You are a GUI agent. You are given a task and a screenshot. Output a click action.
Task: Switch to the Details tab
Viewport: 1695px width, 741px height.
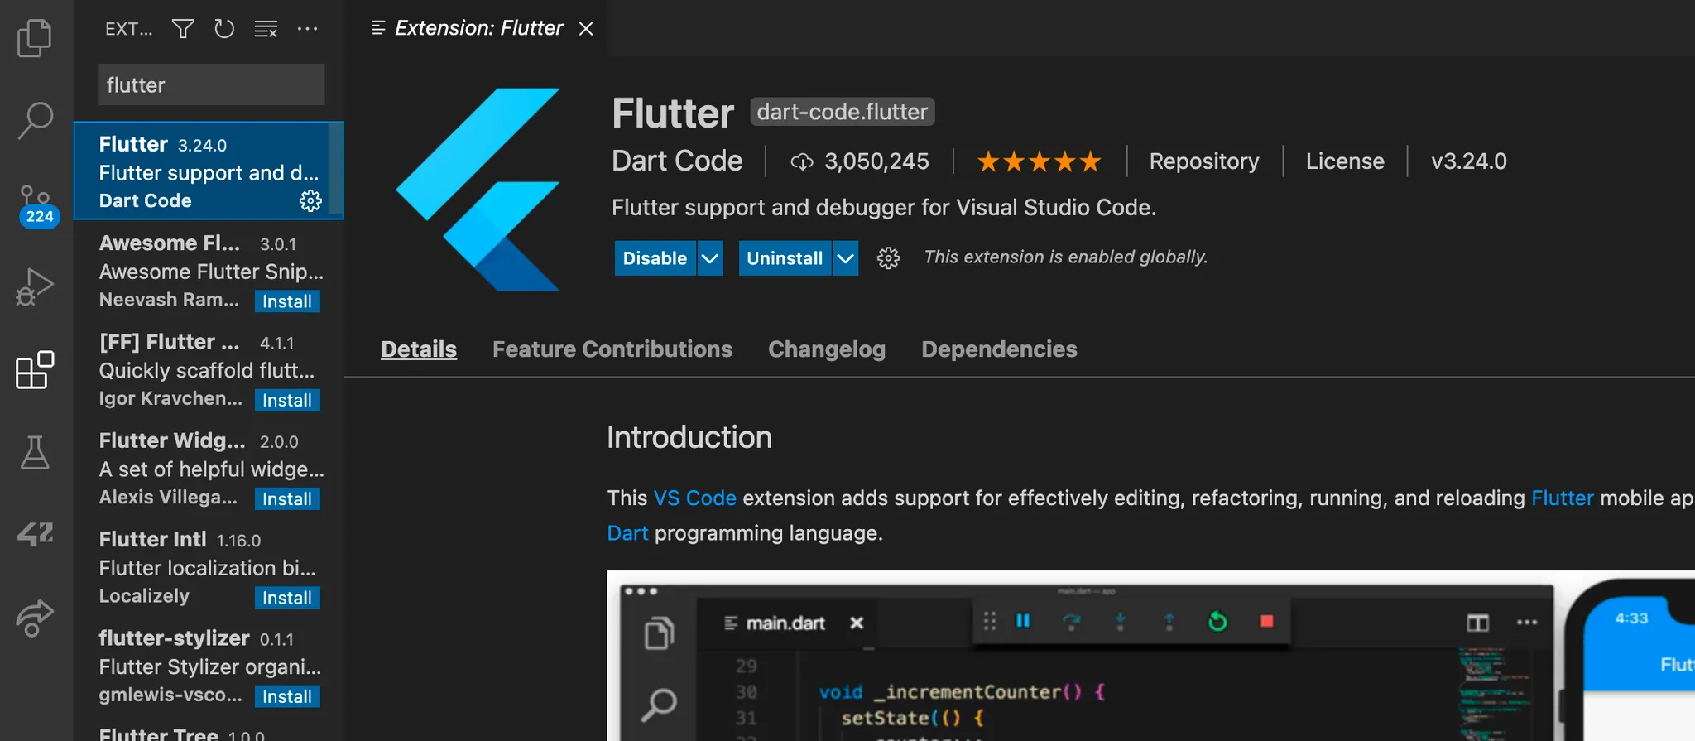tap(419, 349)
